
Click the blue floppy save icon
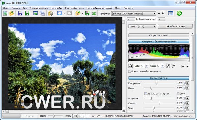pos(20,13)
